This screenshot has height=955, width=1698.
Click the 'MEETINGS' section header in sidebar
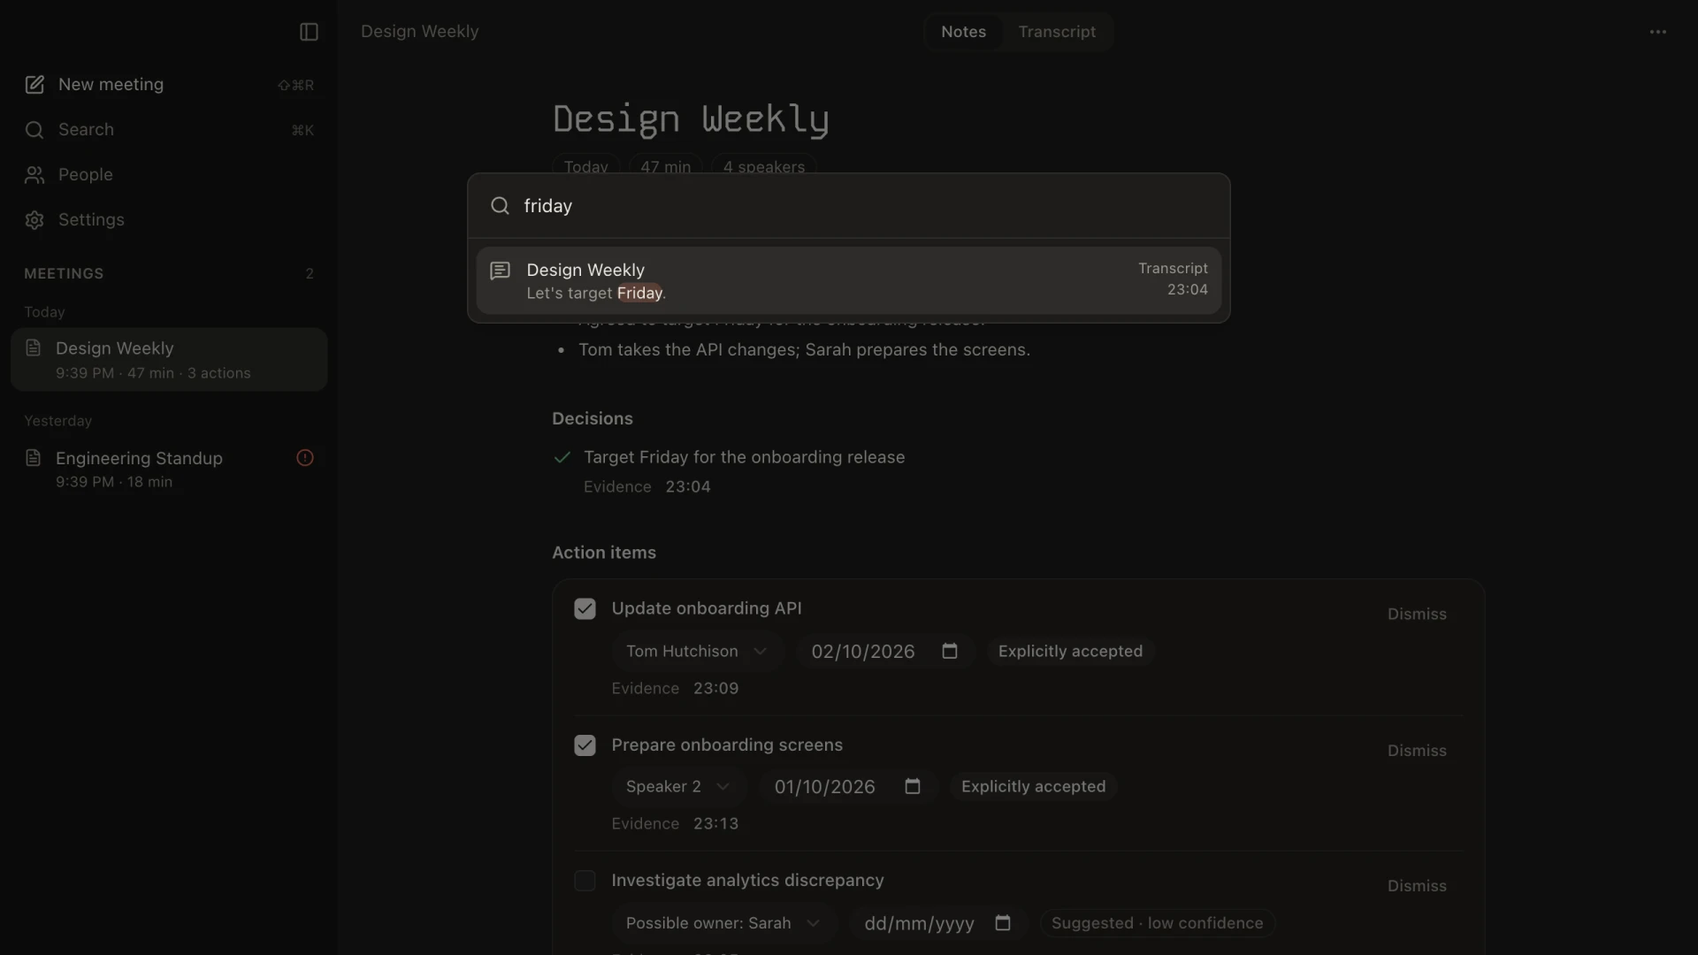coord(64,273)
